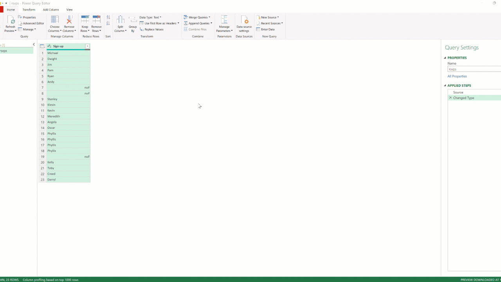The width and height of the screenshot is (501, 282).
Task: Open the Add Column ribbon tab
Action: (x=51, y=9)
